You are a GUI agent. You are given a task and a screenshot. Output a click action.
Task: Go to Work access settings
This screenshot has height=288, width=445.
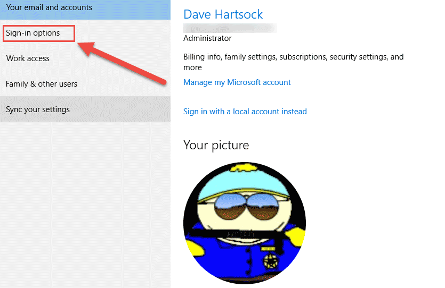tap(85, 58)
